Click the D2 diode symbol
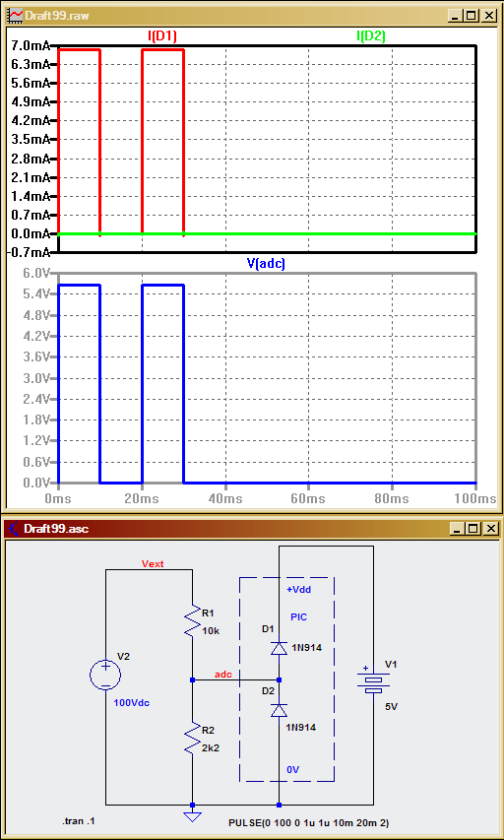Viewport: 504px width, 840px height. (279, 710)
